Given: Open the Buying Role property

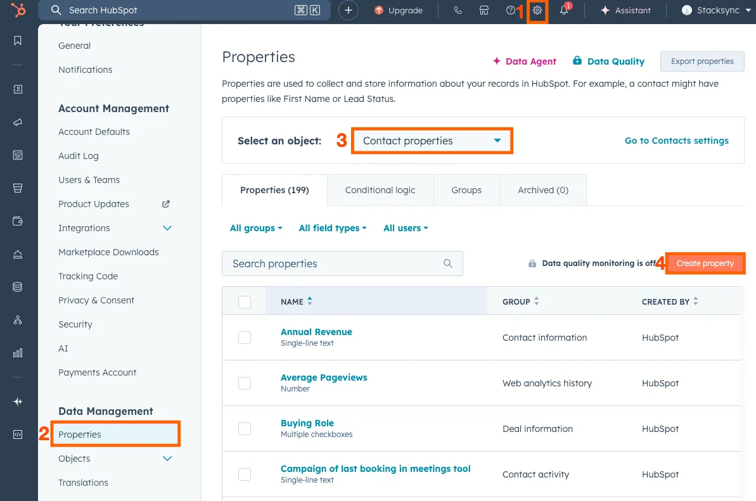Looking at the screenshot, I should (307, 423).
